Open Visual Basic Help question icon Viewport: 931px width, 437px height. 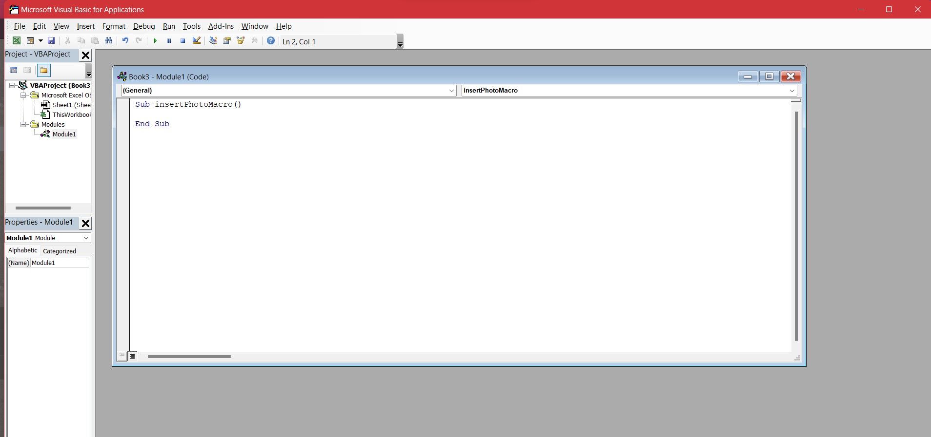271,41
